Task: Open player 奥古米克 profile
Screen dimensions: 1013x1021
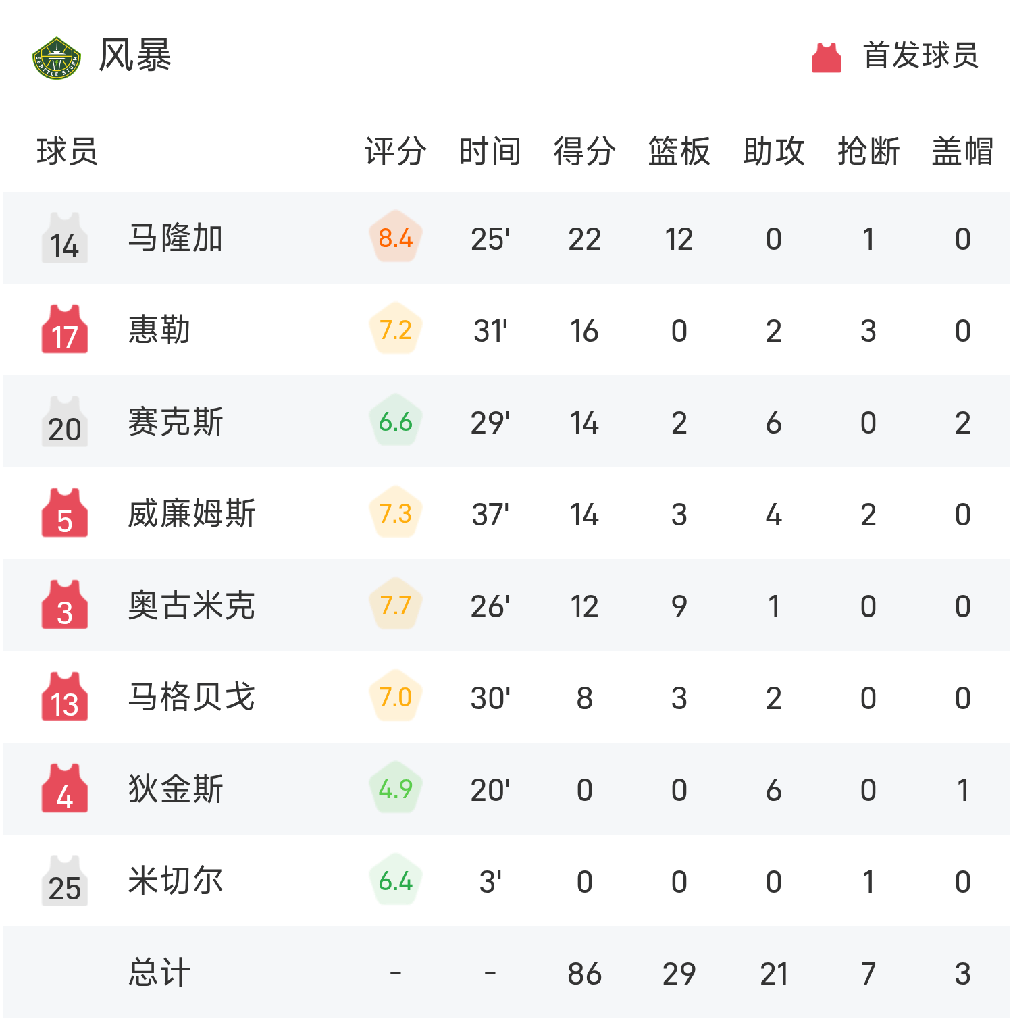Action: click(x=192, y=605)
